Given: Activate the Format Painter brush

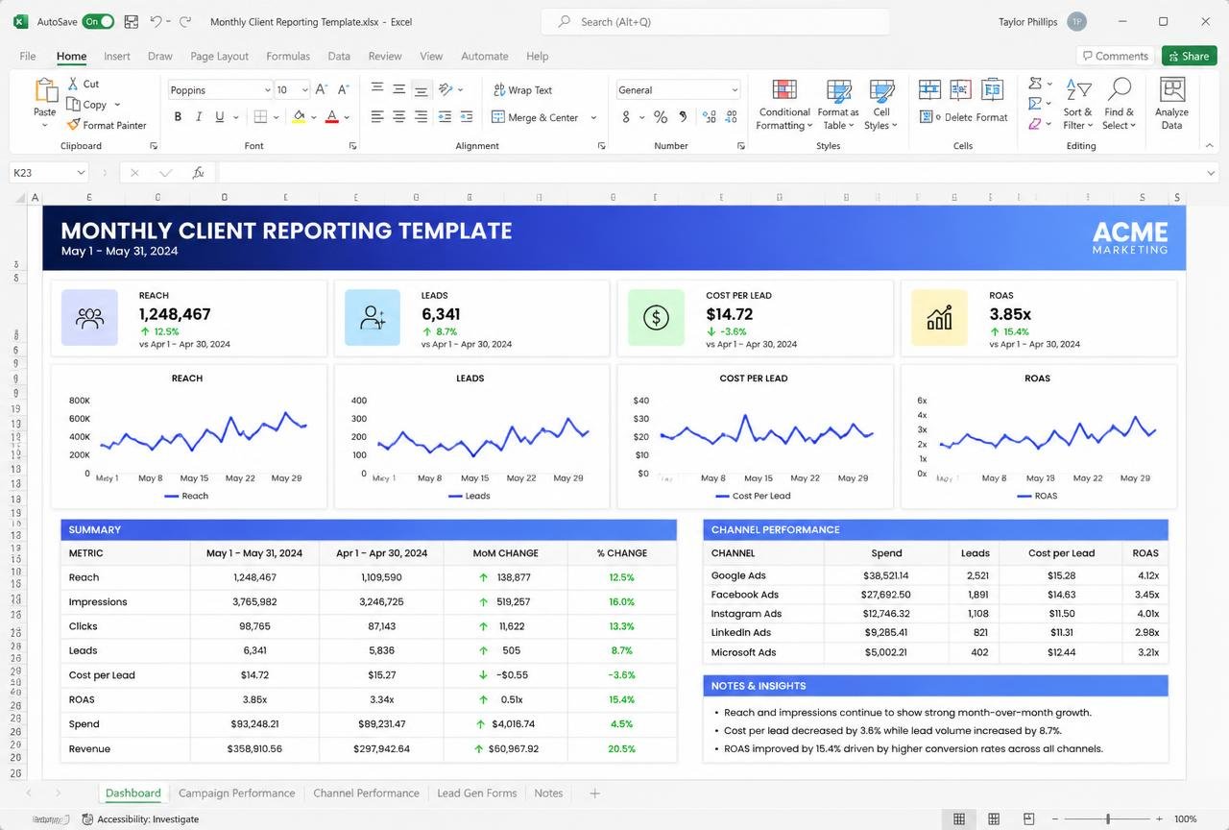Looking at the screenshot, I should [x=73, y=125].
